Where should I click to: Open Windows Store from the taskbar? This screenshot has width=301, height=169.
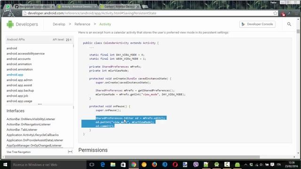[x=123, y=165]
